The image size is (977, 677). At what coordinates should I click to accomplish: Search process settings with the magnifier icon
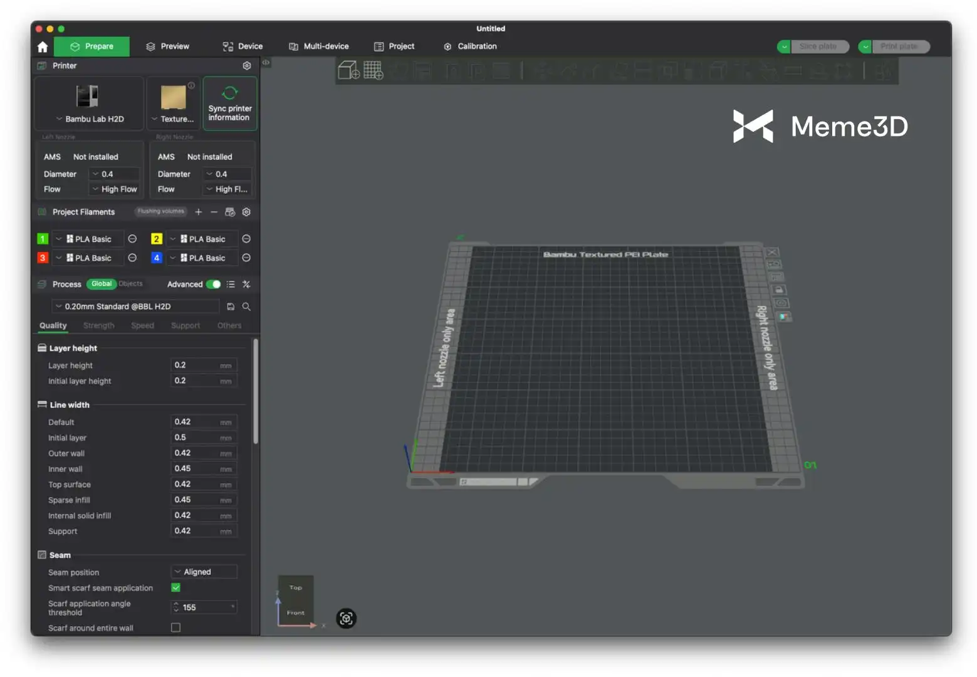[246, 307]
